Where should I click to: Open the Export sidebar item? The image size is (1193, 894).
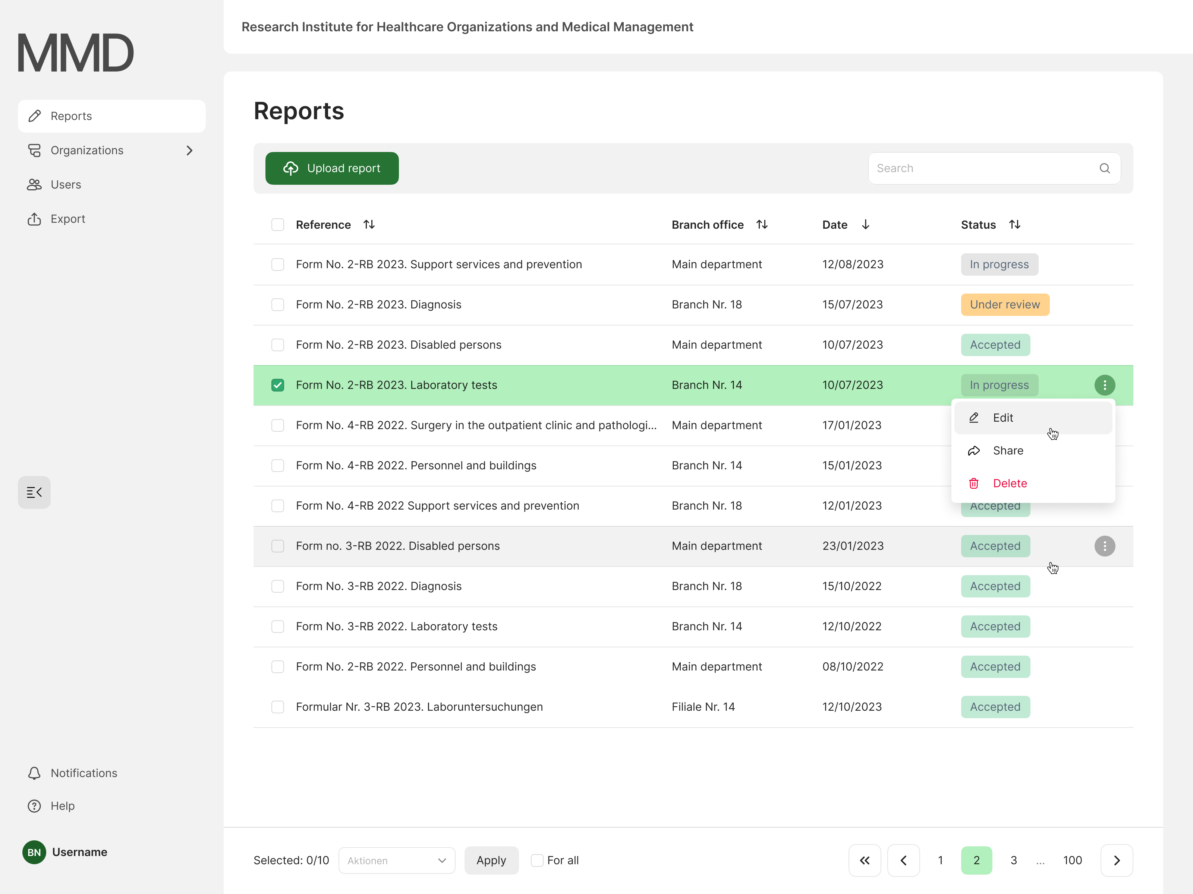click(x=67, y=219)
